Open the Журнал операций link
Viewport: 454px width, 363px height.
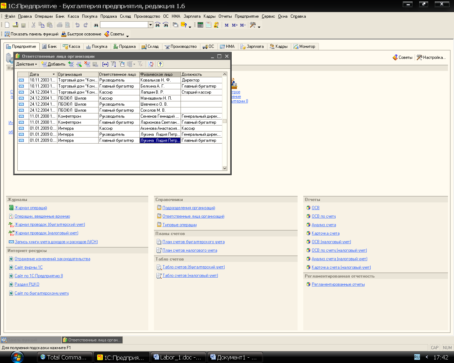tap(31, 208)
